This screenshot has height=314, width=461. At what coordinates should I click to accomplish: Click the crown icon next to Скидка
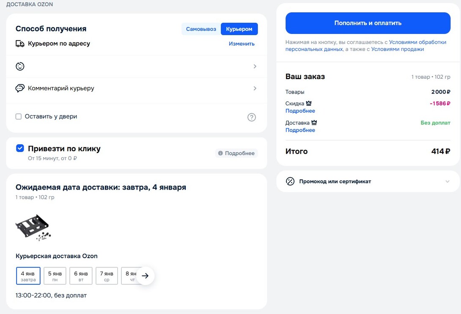(x=309, y=103)
